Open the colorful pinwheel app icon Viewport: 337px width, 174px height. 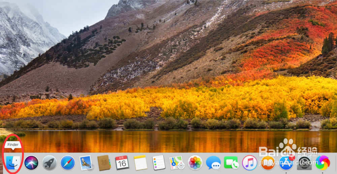point(323,163)
